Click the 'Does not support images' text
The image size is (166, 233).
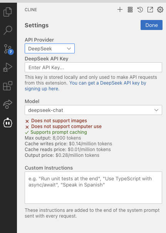(59, 121)
